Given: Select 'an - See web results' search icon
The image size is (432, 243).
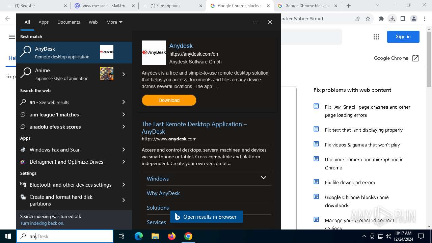Looking at the screenshot, I should pos(23,102).
